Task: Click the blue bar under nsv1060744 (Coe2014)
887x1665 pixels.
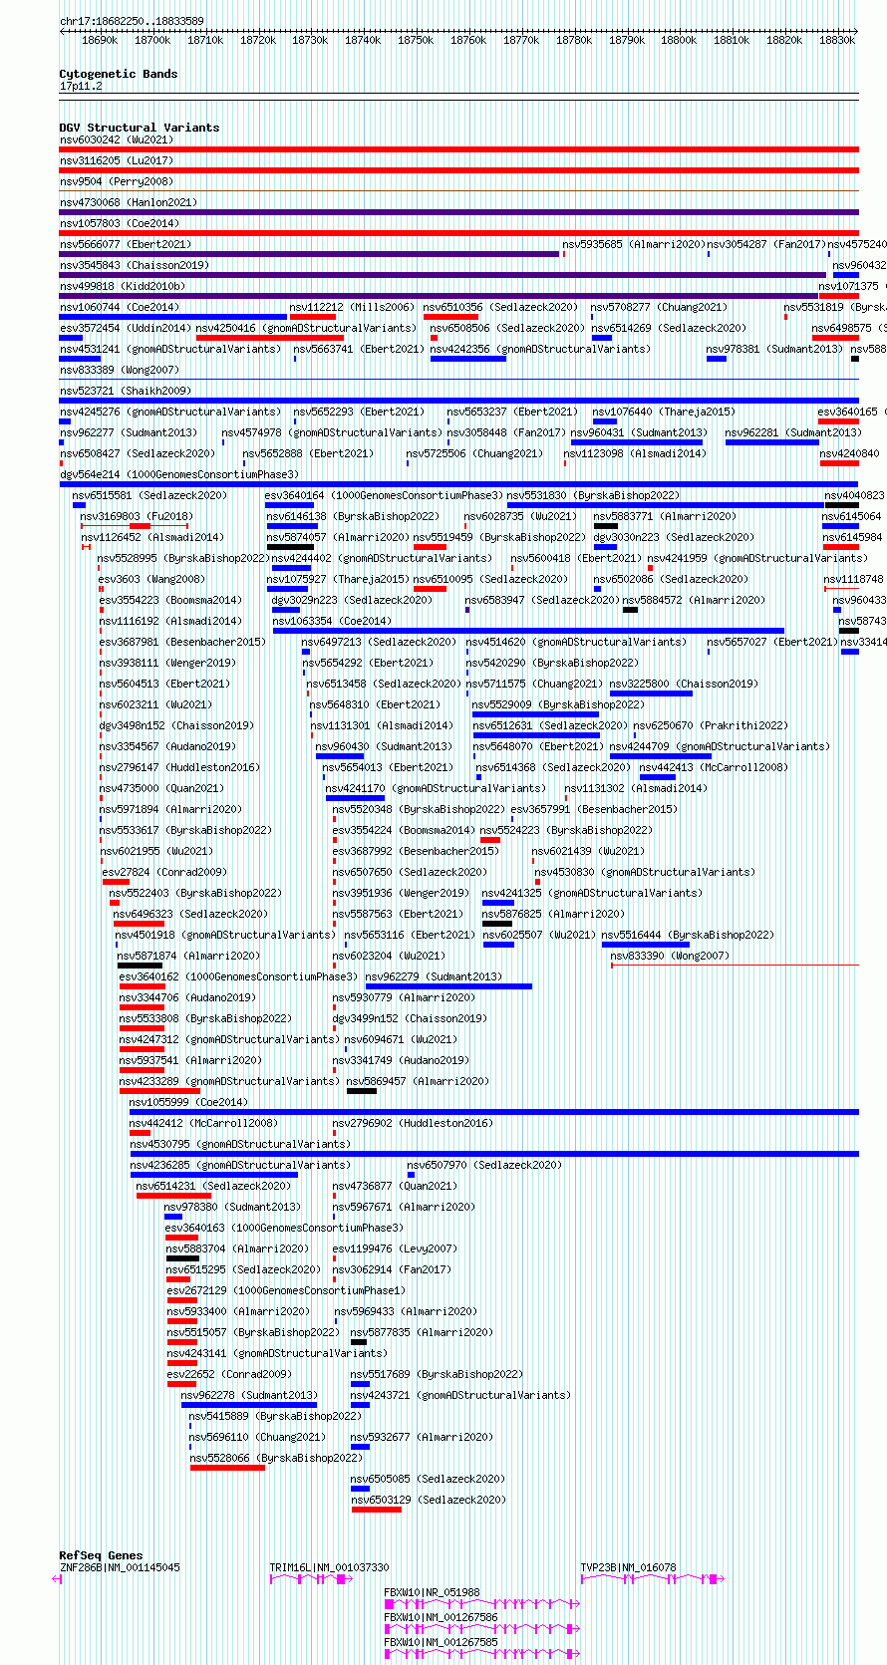Action: click(173, 317)
